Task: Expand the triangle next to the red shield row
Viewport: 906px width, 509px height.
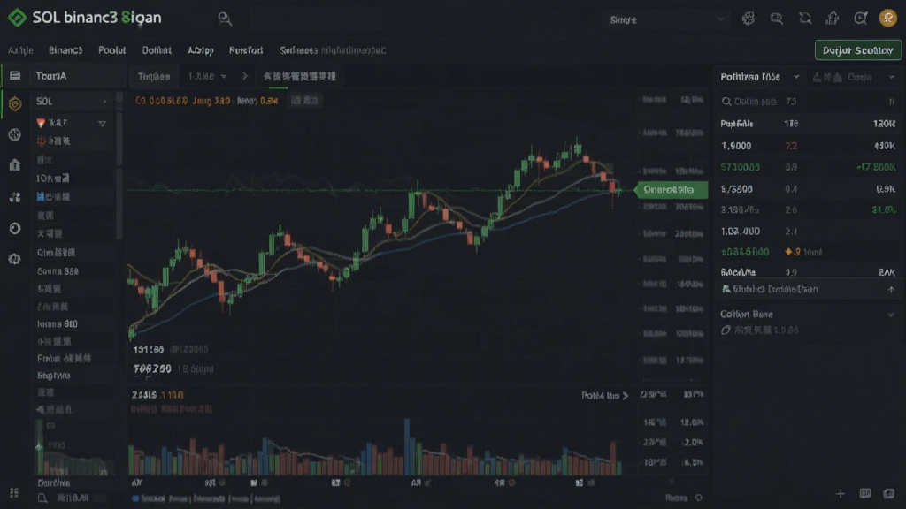Action: 102,124
